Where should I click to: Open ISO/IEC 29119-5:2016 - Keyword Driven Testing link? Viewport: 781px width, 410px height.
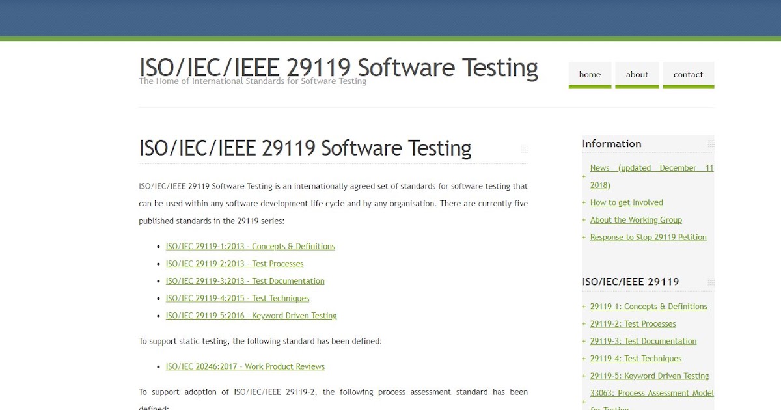251,315
